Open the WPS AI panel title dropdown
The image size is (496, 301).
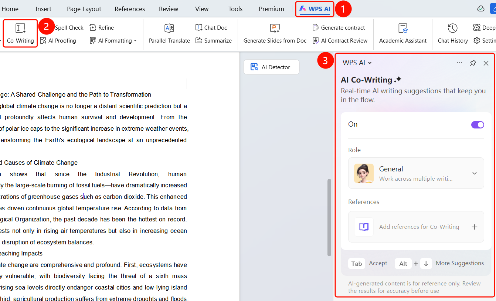[x=357, y=63]
